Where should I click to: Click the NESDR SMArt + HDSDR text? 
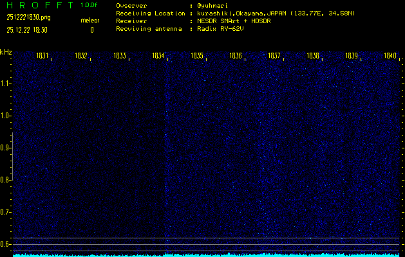click(234, 21)
